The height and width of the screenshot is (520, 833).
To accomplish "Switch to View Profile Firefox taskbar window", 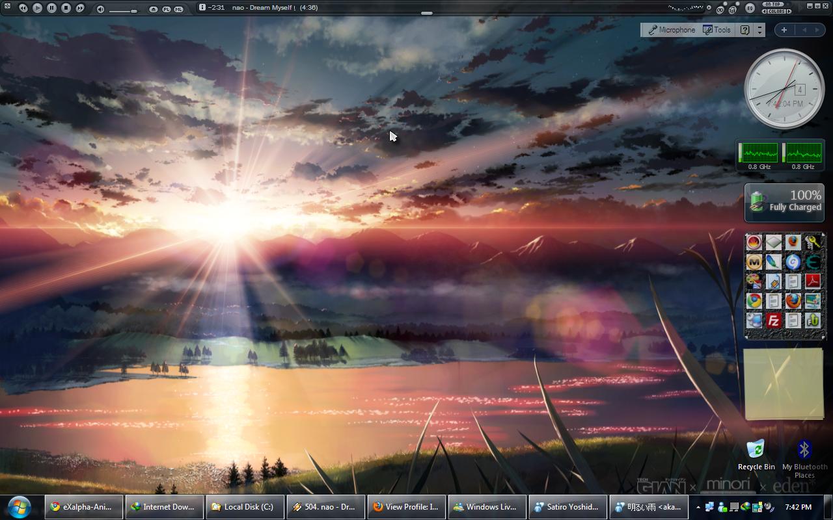I will [x=405, y=507].
